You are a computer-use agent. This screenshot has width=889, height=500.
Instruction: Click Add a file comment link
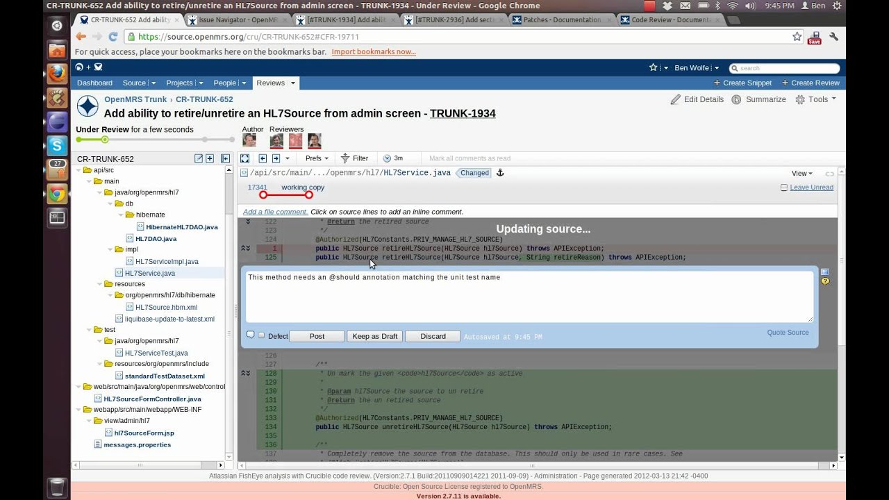(275, 212)
